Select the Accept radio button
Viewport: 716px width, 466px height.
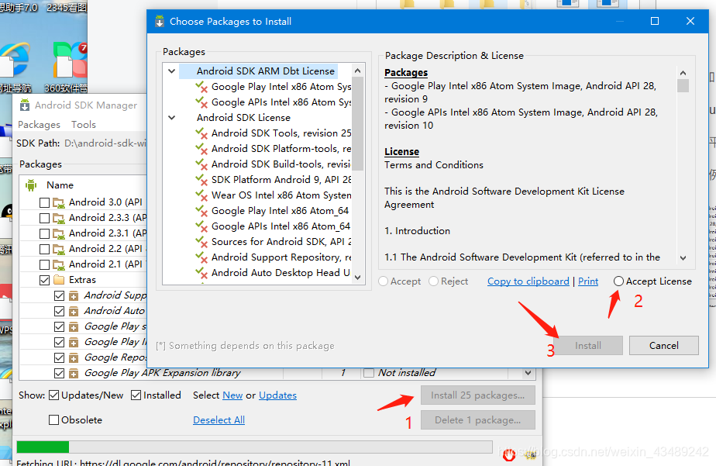[384, 281]
